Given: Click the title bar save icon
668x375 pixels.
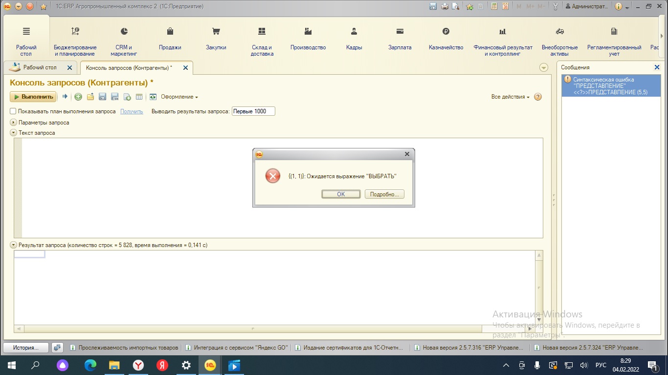Looking at the screenshot, I should (433, 6).
